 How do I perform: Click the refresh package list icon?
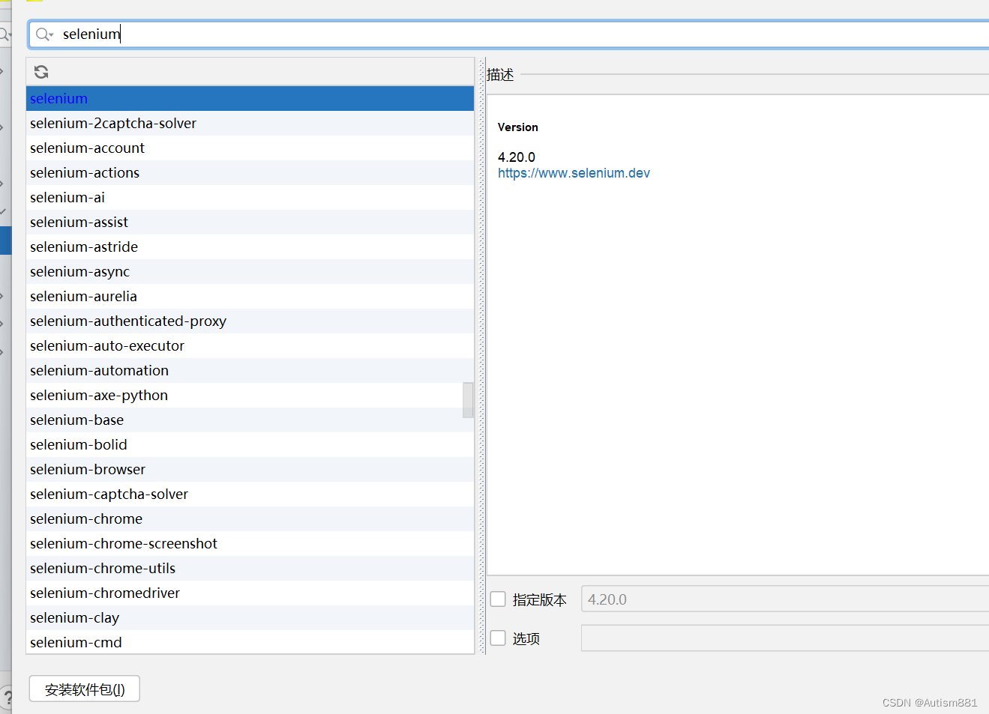(x=41, y=72)
